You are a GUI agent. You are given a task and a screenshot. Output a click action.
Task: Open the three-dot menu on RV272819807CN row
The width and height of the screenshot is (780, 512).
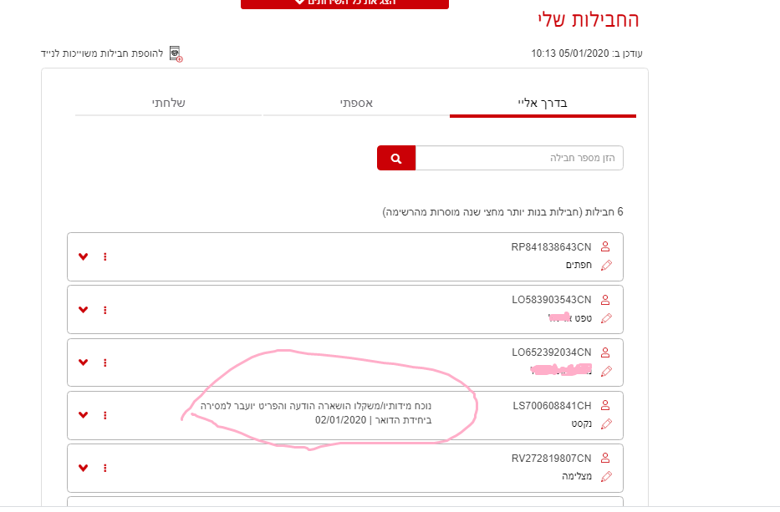105,468
